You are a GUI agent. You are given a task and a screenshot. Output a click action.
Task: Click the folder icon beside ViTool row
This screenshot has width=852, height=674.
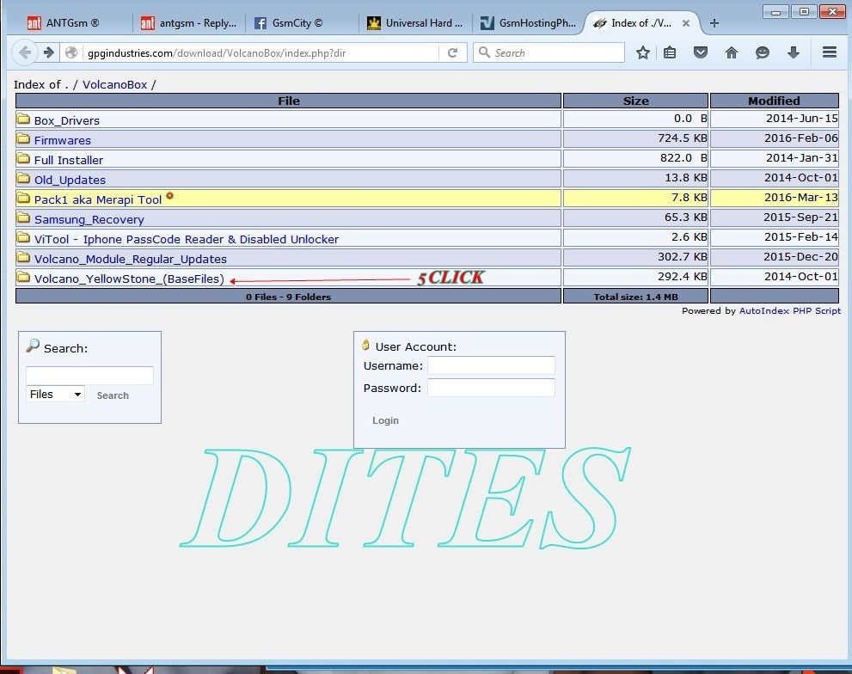[x=23, y=237]
